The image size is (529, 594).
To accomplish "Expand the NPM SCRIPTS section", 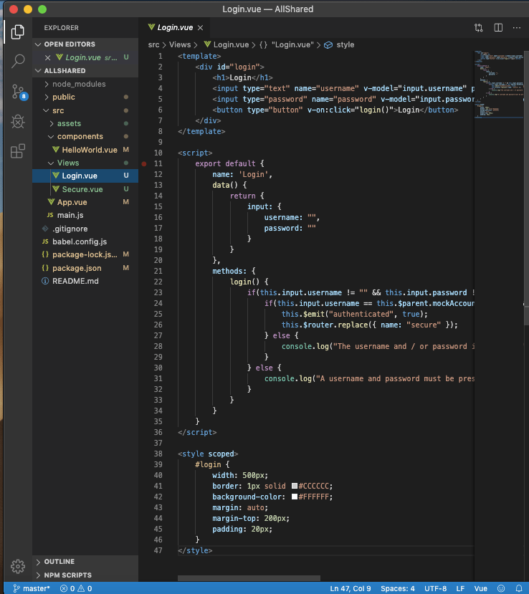I will [67, 575].
